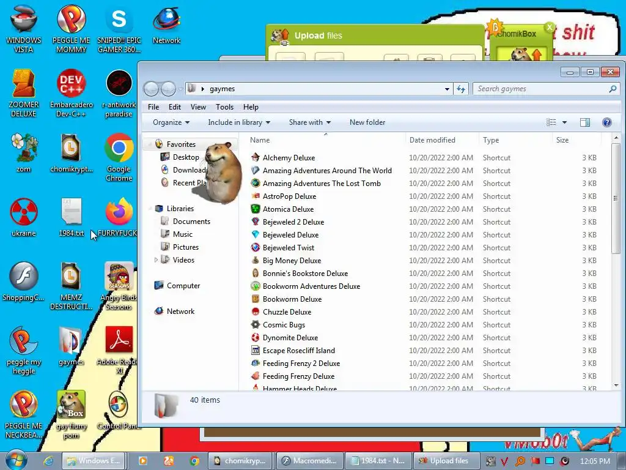Switch to Macromedi... taskbar window
The image size is (626, 470).
coord(309,461)
